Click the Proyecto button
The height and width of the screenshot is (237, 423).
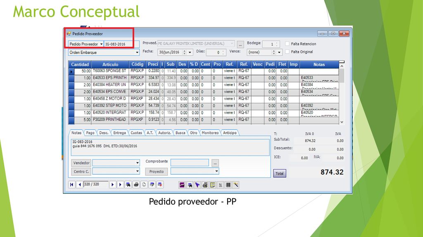click(157, 172)
